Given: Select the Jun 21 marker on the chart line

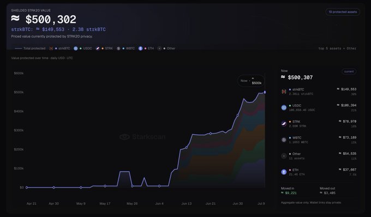Looking at the screenshot, I should (x=211, y=134).
